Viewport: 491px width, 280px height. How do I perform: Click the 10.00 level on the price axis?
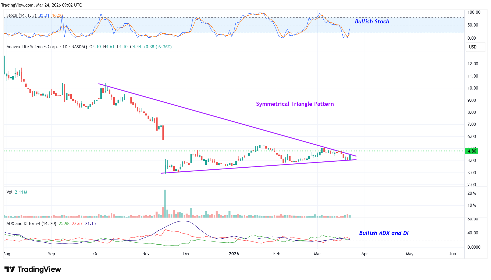473,88
